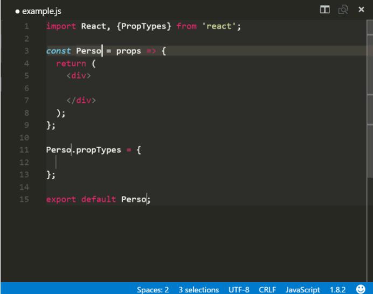Viewport: 373px width, 294px height.
Task: Split the editor with the split icon
Action: click(324, 10)
